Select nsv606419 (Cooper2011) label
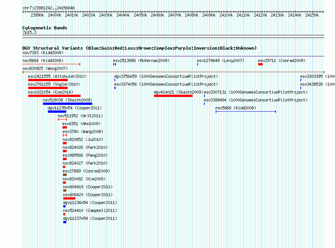This screenshot has height=248, width=335. pos(88,187)
